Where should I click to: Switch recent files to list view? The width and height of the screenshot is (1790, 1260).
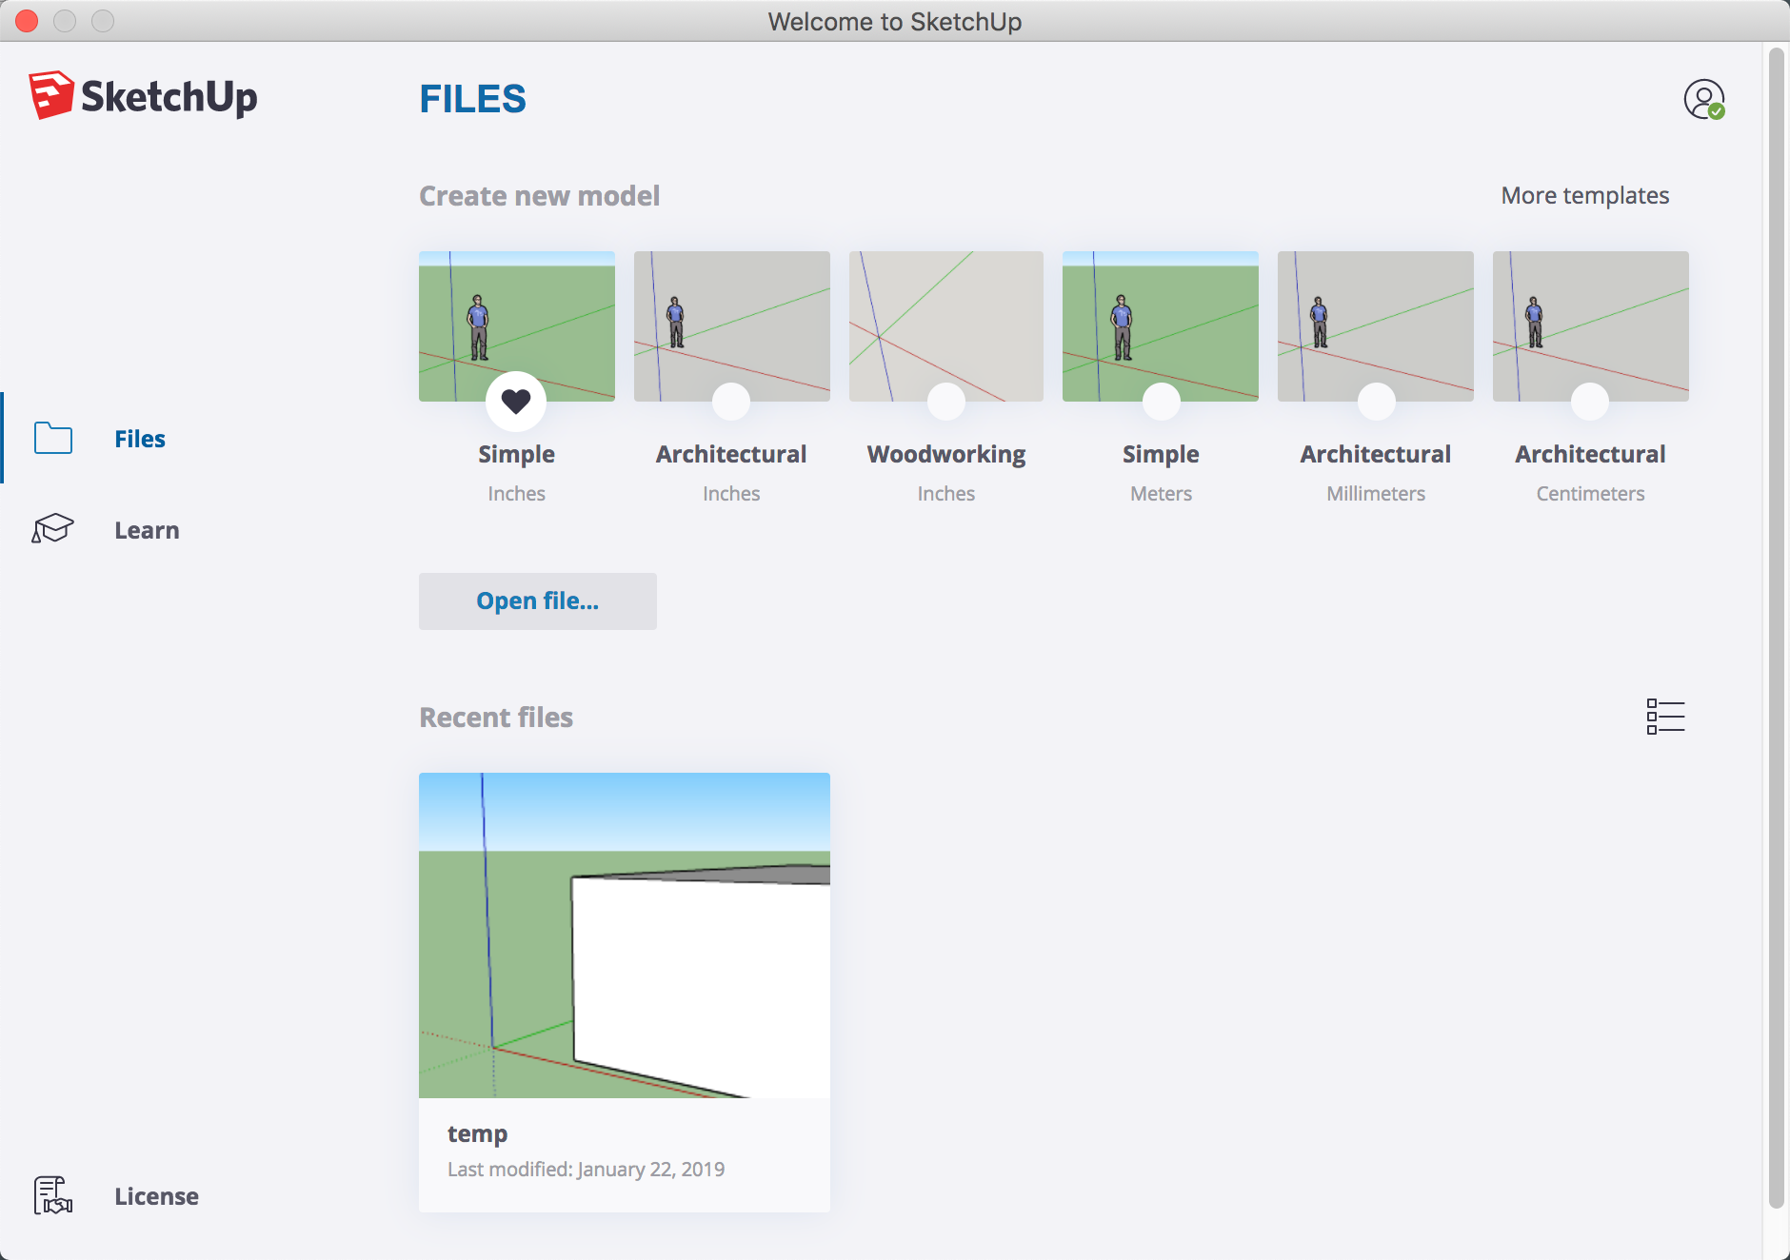point(1665,717)
